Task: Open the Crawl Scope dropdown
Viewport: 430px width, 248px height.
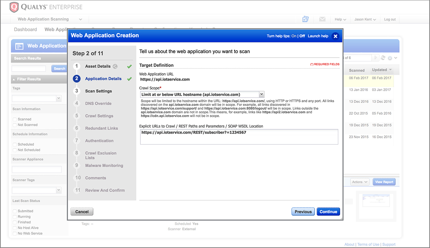Action: pyautogui.click(x=202, y=94)
